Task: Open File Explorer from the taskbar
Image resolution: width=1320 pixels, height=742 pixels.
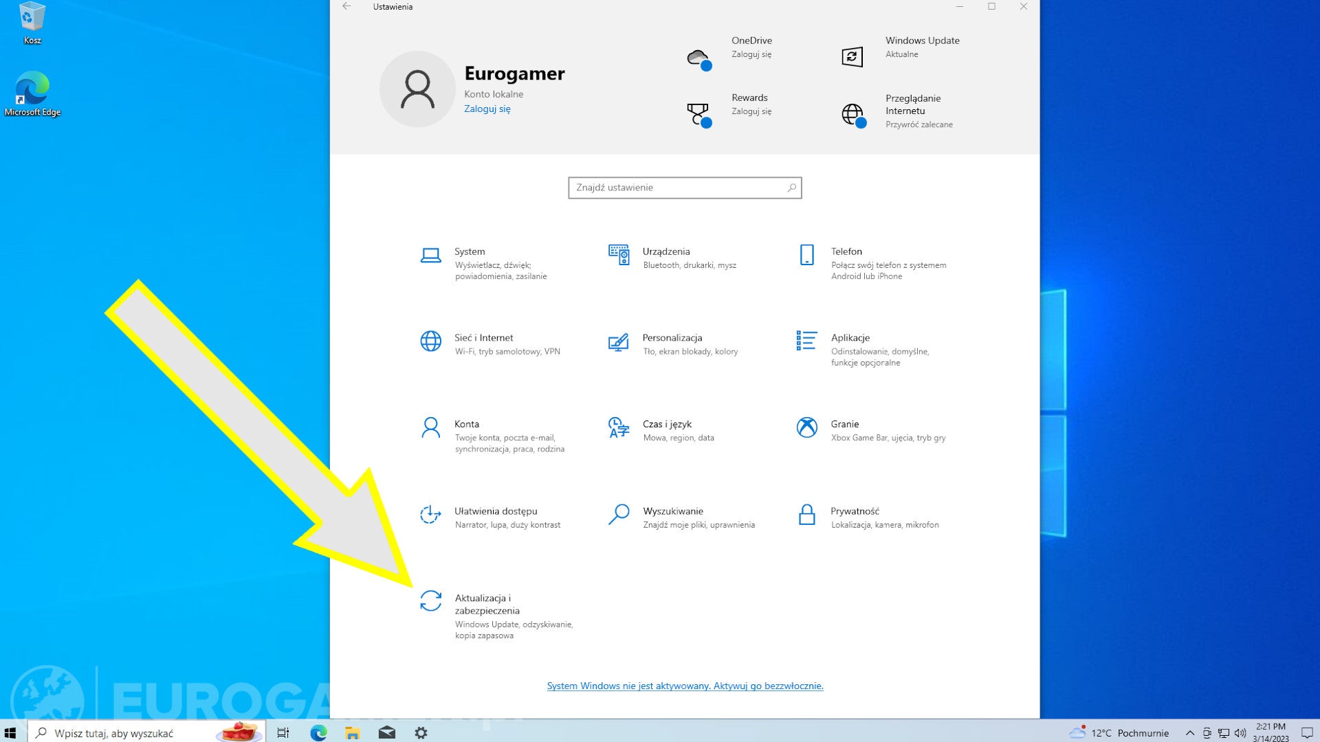Action: pos(353,733)
